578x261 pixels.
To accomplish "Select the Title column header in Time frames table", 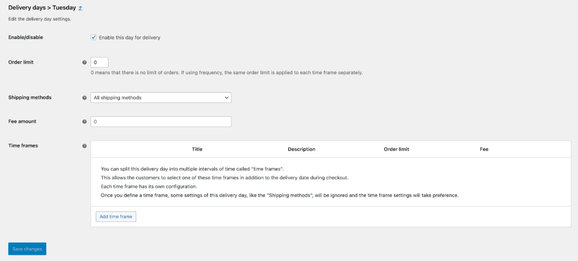I will (x=197, y=150).
